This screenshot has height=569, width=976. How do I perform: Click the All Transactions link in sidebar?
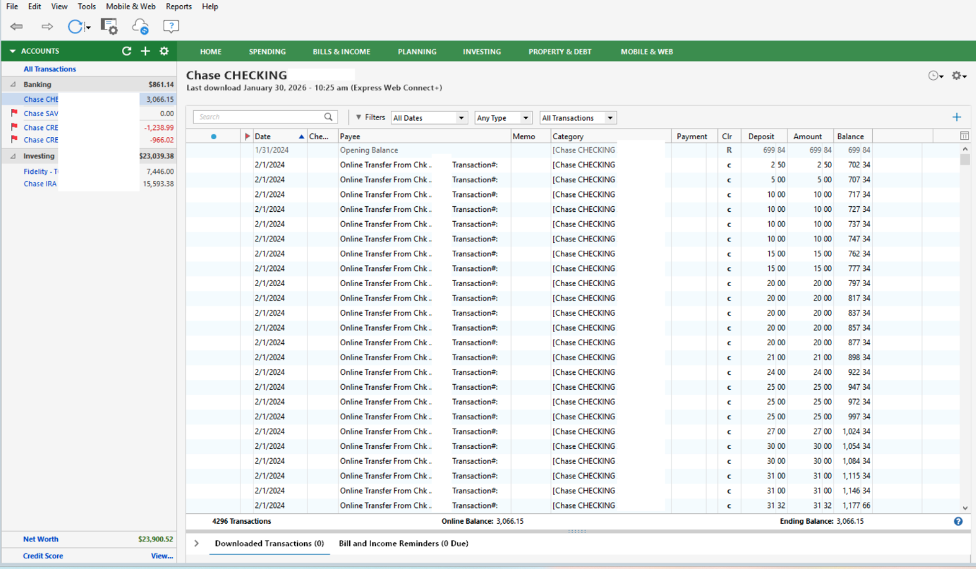(50, 69)
